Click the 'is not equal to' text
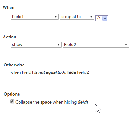The image size is (136, 116). pyautogui.click(x=48, y=72)
